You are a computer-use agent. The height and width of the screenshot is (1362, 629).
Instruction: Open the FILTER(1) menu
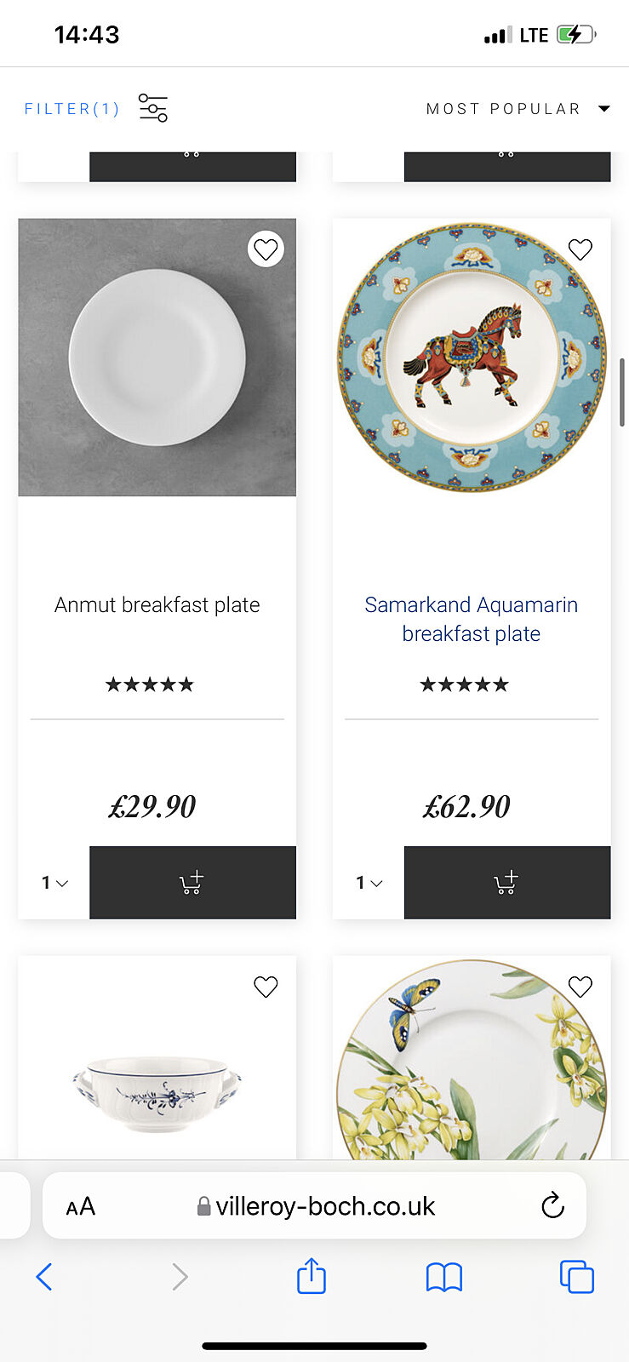point(71,109)
